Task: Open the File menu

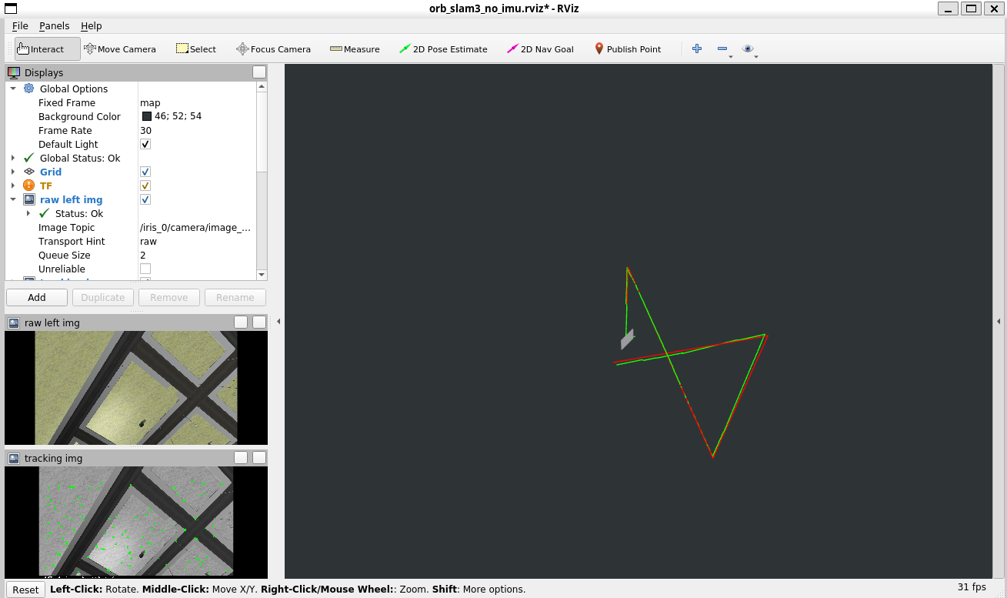Action: click(20, 26)
